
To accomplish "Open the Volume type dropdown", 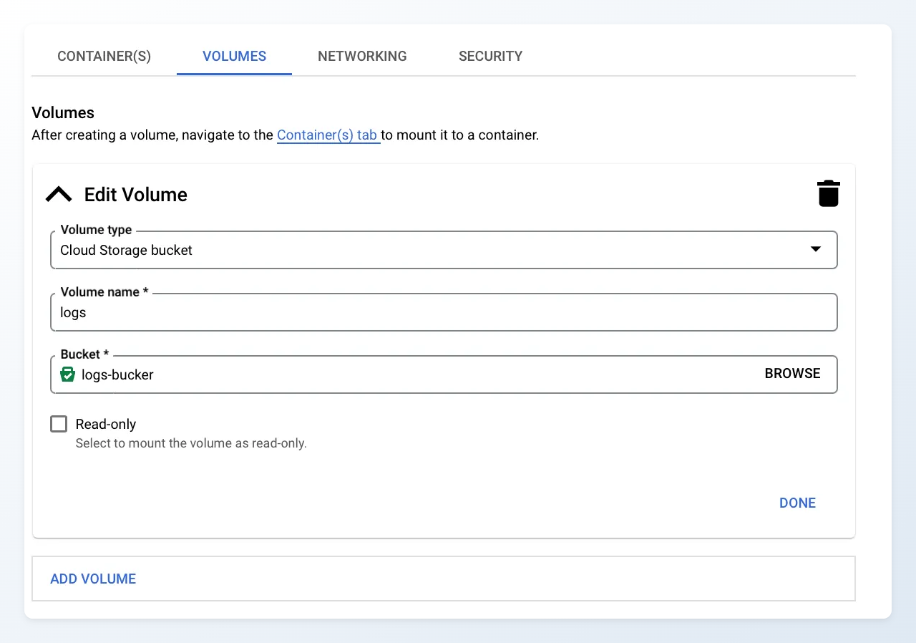I will pyautogui.click(x=444, y=250).
